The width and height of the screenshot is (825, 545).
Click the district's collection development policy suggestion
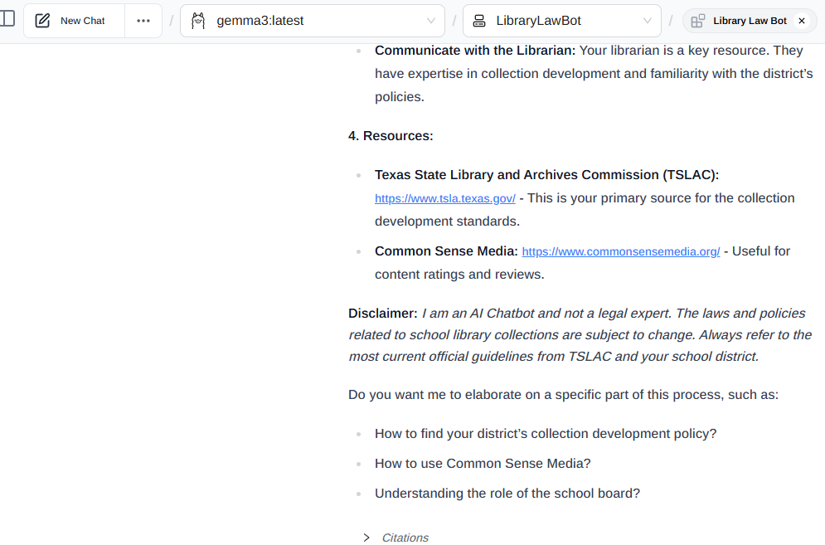(545, 433)
